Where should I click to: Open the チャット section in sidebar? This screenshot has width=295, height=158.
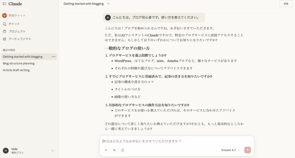[x=14, y=24]
